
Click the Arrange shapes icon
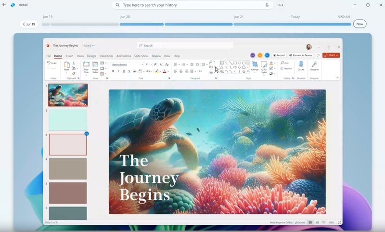(255, 64)
